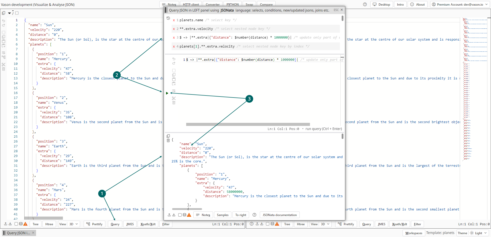Toggle the checkbox in left panel bottom toolbar

[16, 224]
